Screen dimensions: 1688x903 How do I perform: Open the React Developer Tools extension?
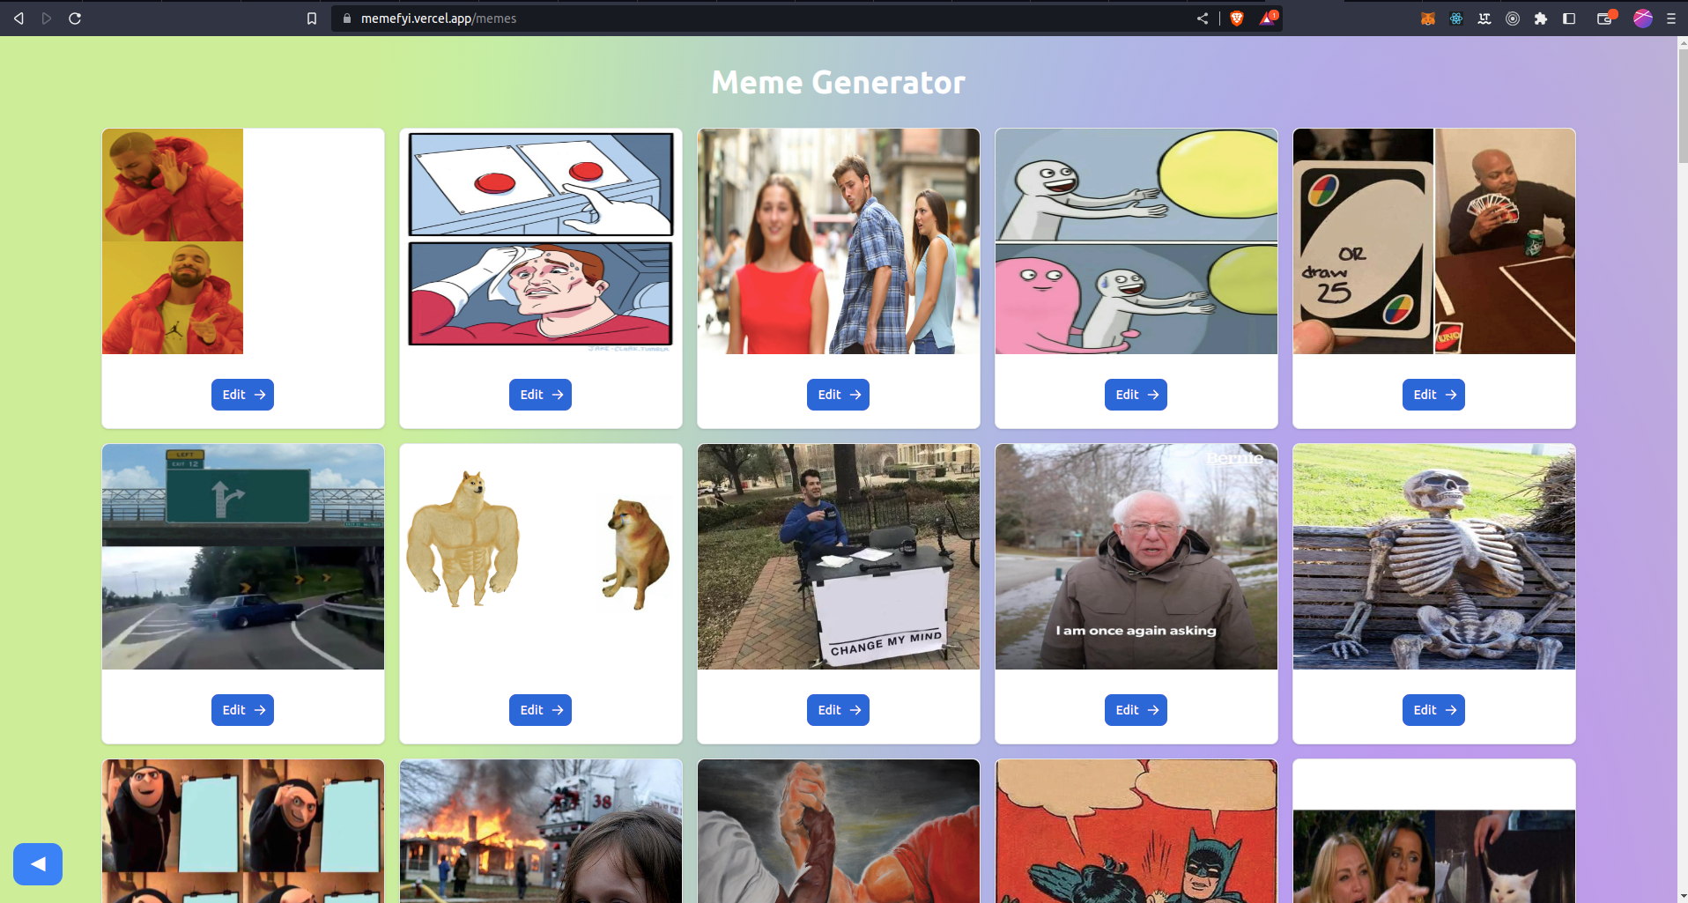(x=1456, y=19)
